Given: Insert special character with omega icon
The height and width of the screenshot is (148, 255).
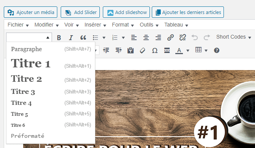Looking at the screenshot, I should coord(155,50).
